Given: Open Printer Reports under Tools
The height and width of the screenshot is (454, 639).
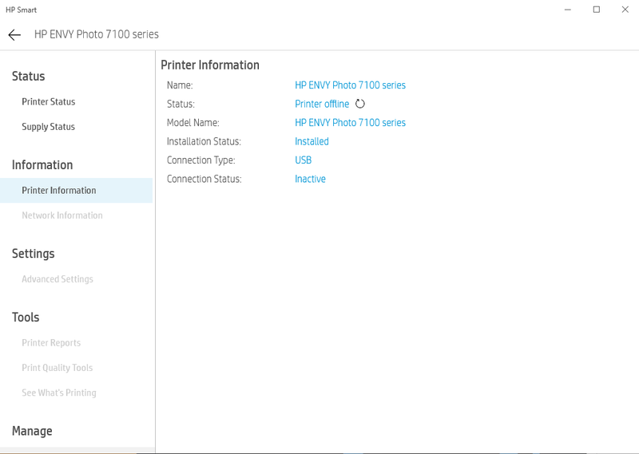Looking at the screenshot, I should coord(51,343).
